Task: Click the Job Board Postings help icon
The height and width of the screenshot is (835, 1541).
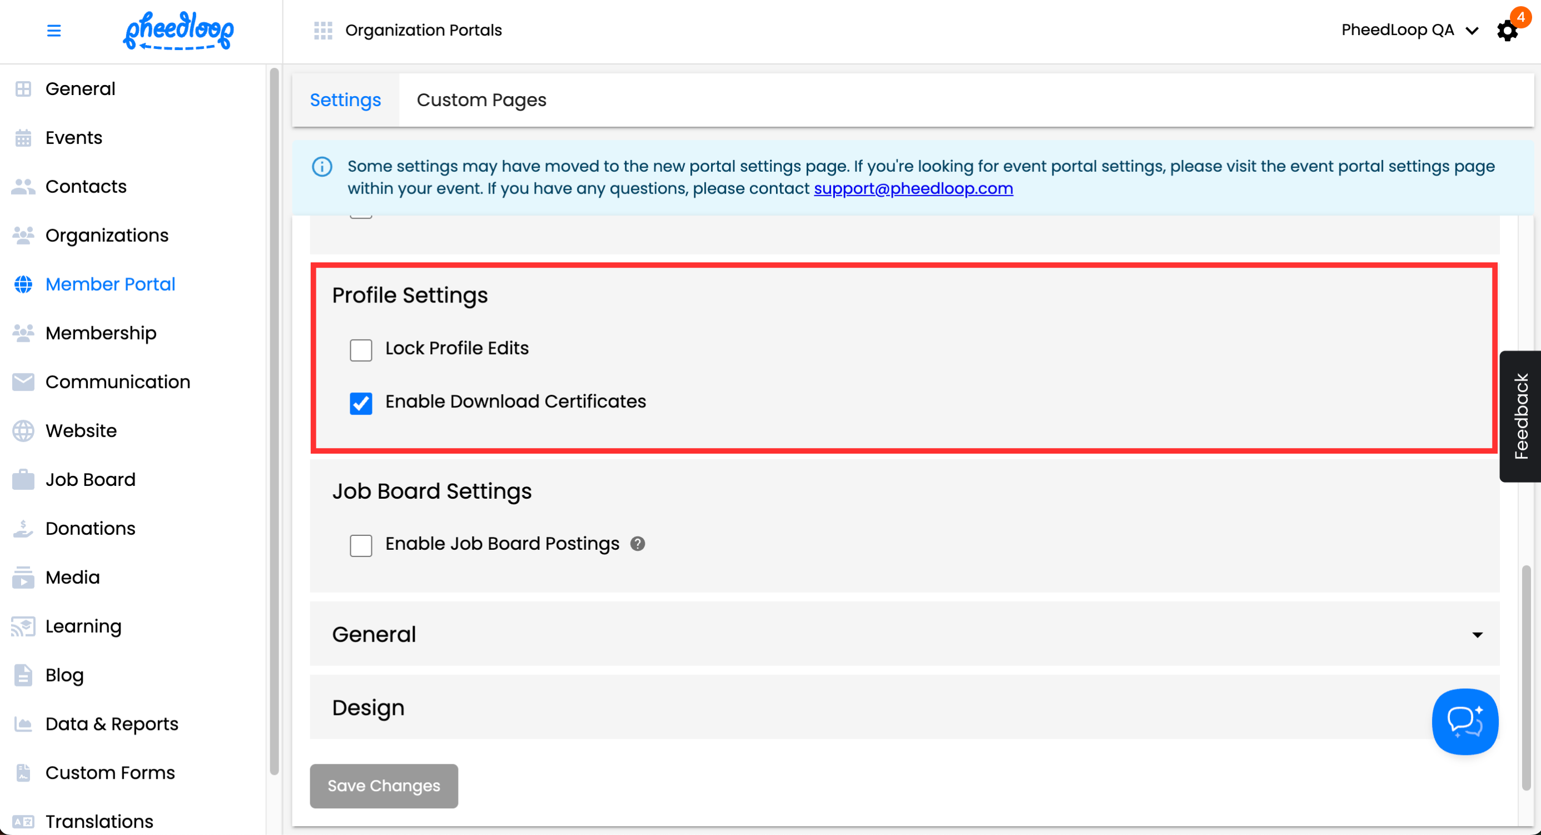Action: tap(638, 544)
